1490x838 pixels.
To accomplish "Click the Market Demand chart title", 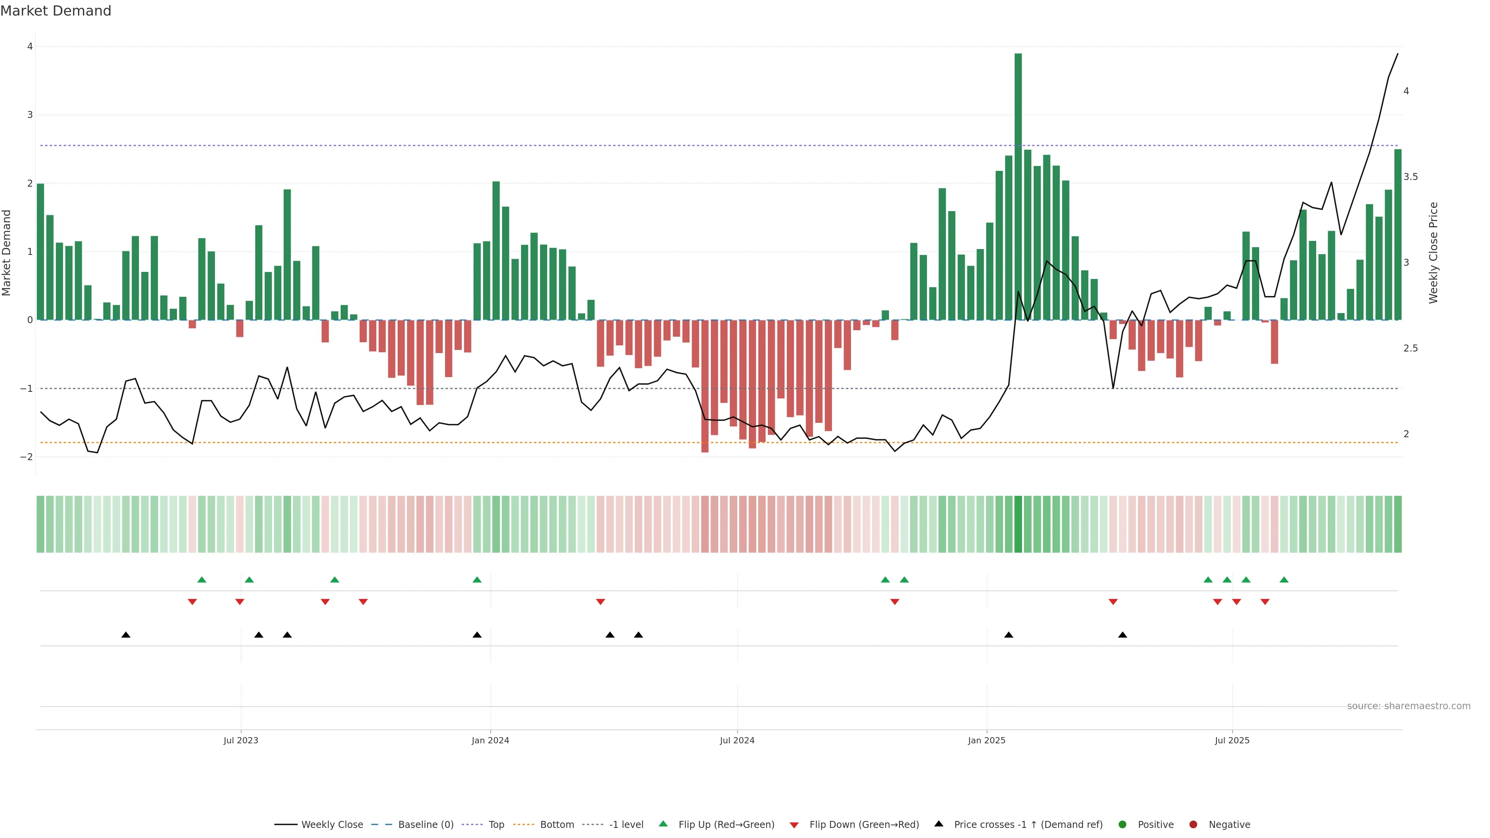I will [x=55, y=11].
